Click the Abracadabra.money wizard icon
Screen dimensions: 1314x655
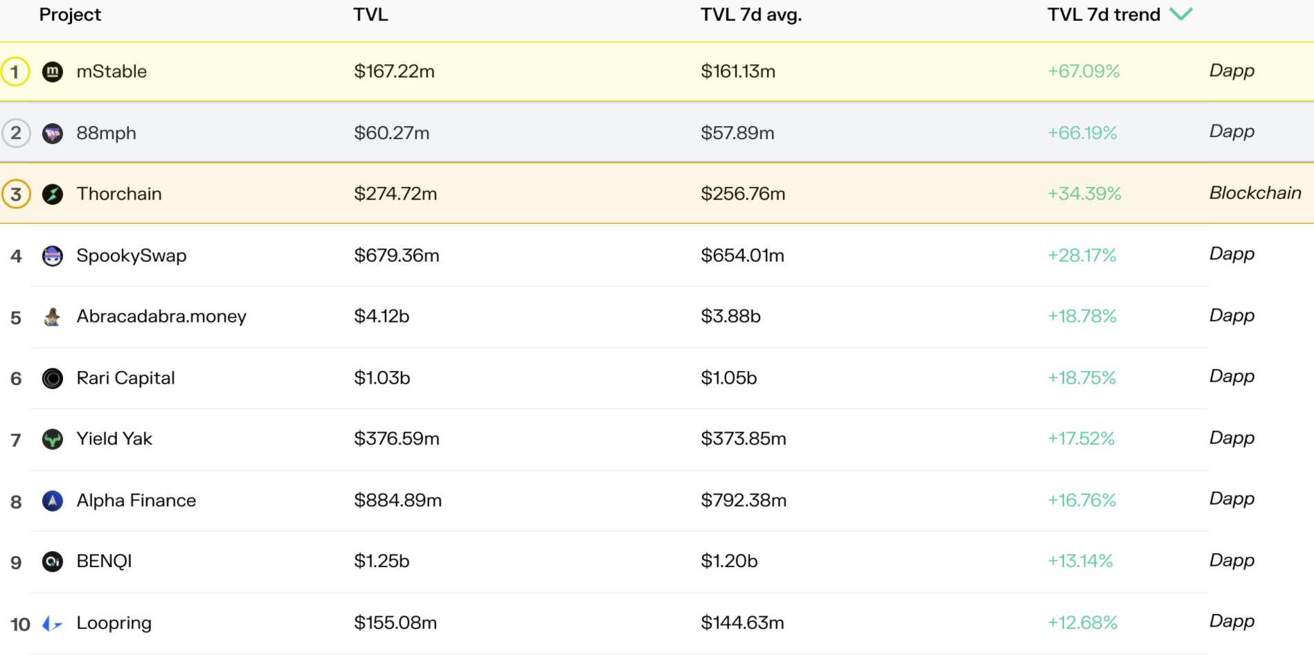[x=53, y=317]
